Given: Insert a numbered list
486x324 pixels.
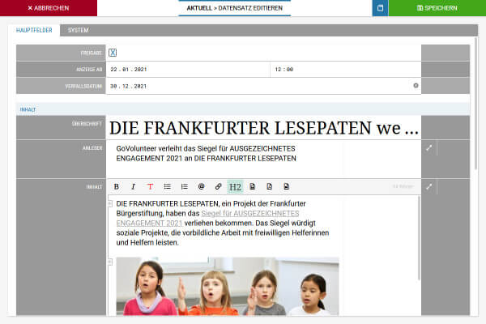Looking at the screenshot, I should pos(185,186).
